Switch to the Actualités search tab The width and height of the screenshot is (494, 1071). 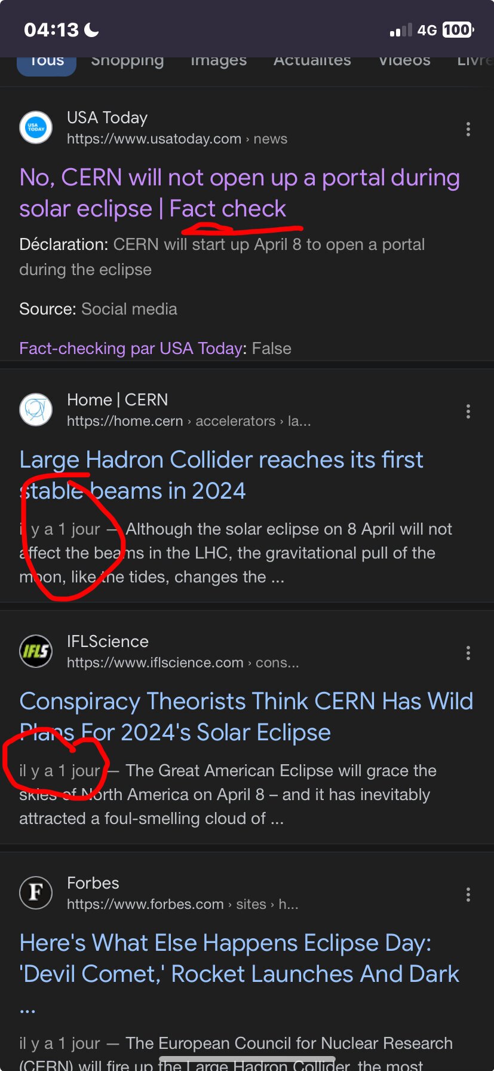pos(312,61)
